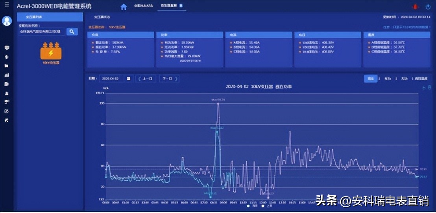The image size is (436, 213).
Task: Toggle the second chart legend series
Action: coord(267,206)
